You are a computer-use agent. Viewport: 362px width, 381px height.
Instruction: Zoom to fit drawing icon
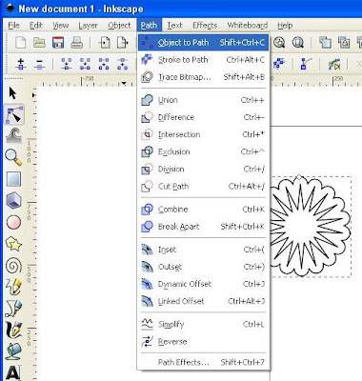[x=279, y=43]
